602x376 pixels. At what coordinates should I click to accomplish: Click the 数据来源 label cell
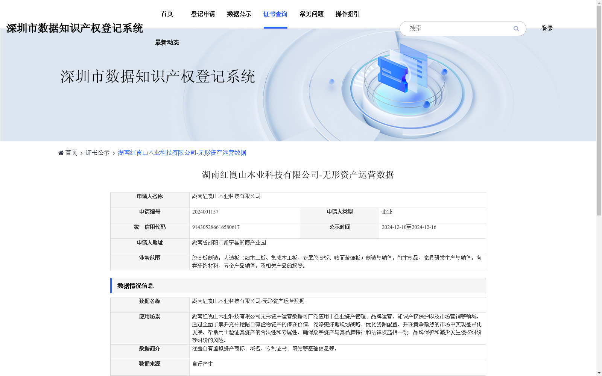[150, 368]
